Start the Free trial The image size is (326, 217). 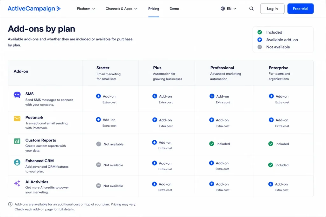click(x=301, y=9)
